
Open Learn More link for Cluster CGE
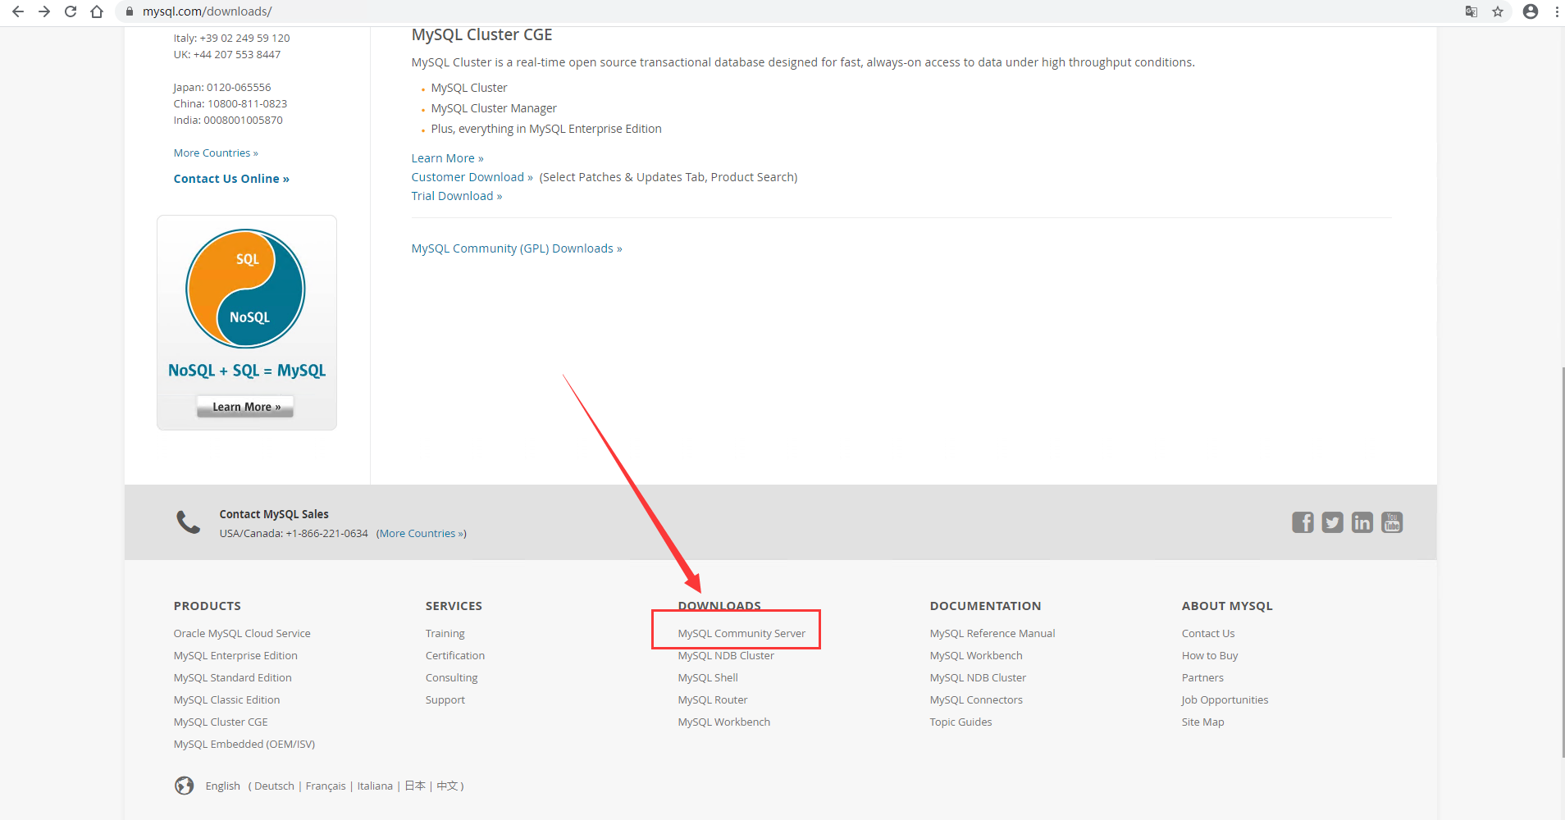pos(447,158)
